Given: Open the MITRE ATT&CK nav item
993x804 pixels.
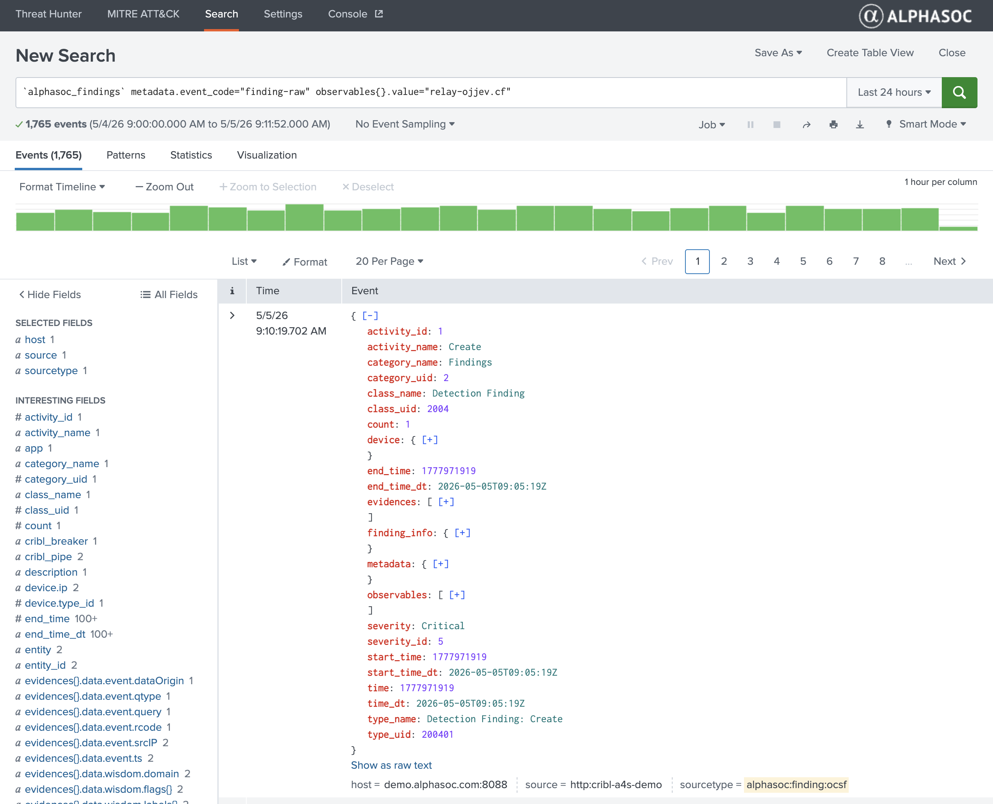Looking at the screenshot, I should [x=143, y=14].
